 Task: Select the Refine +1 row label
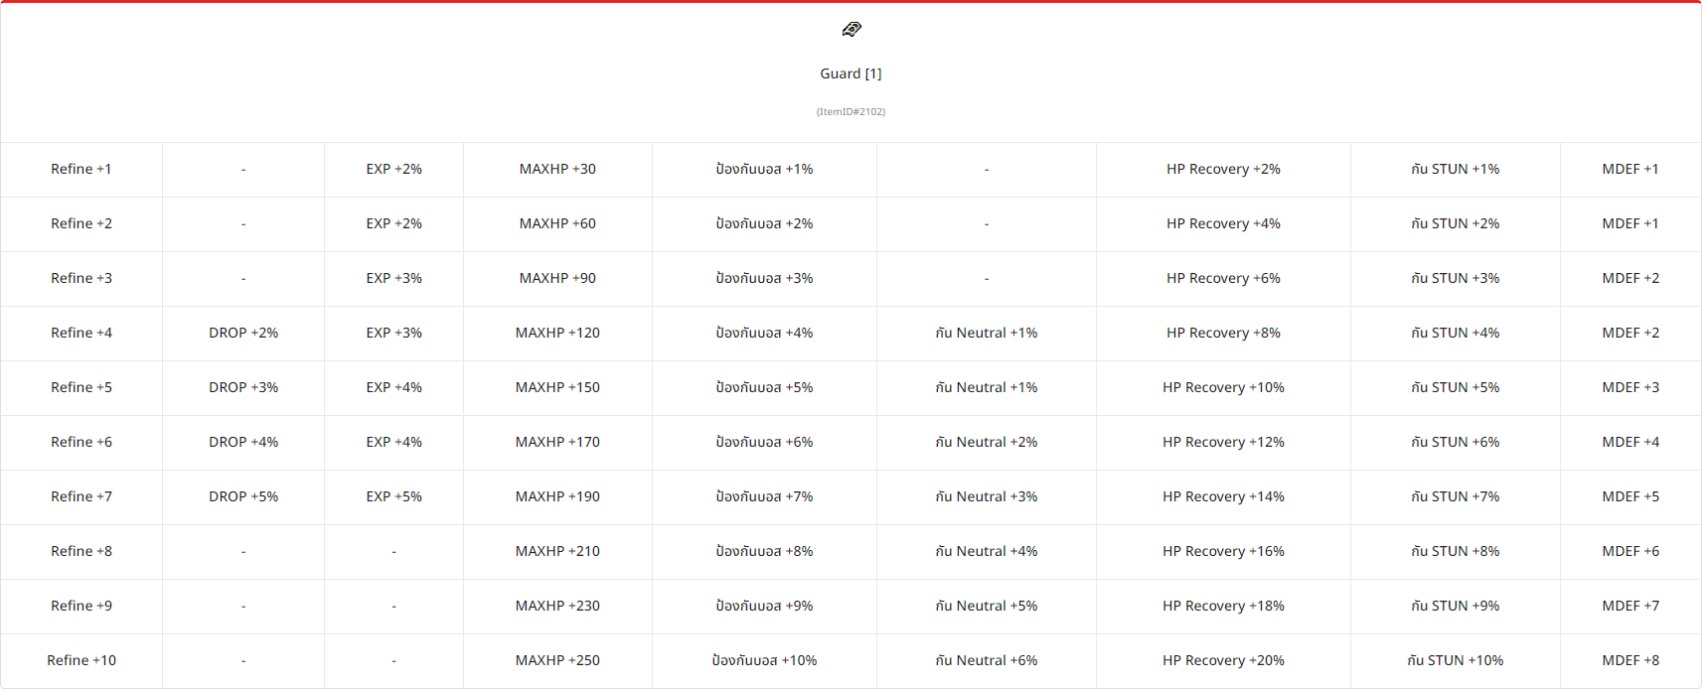(81, 169)
